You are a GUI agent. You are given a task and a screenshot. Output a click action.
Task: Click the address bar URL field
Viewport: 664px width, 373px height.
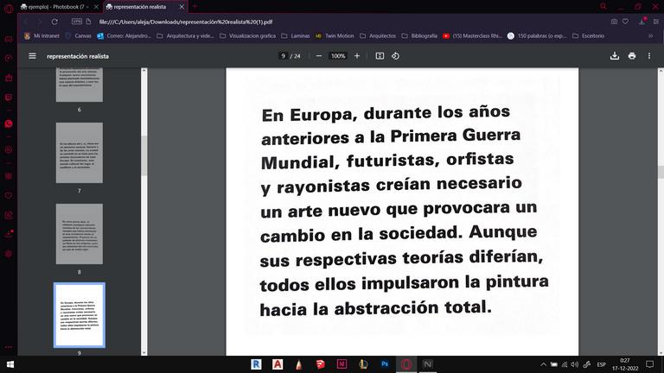point(348,22)
